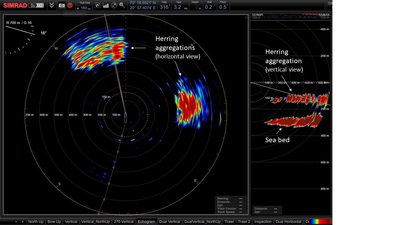Open the bar-chart histogram display icon

click(106, 6)
